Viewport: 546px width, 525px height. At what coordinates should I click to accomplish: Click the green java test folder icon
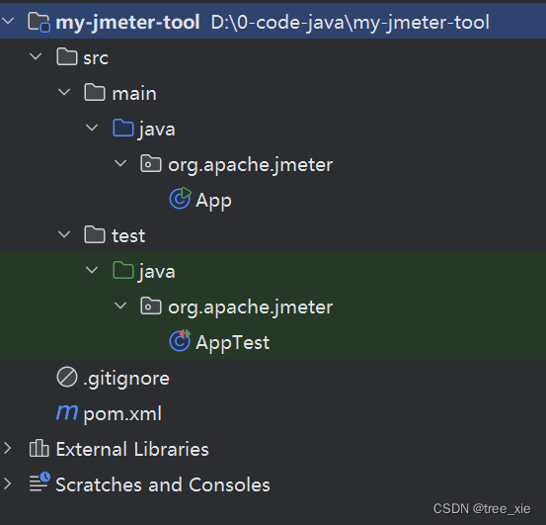click(x=123, y=270)
